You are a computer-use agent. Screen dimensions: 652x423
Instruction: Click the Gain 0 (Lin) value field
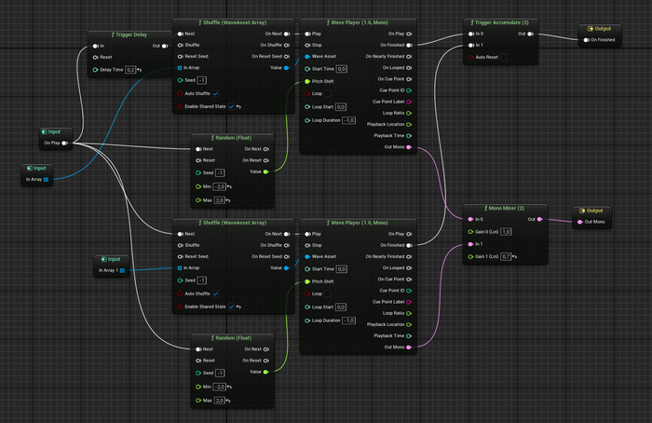click(506, 231)
